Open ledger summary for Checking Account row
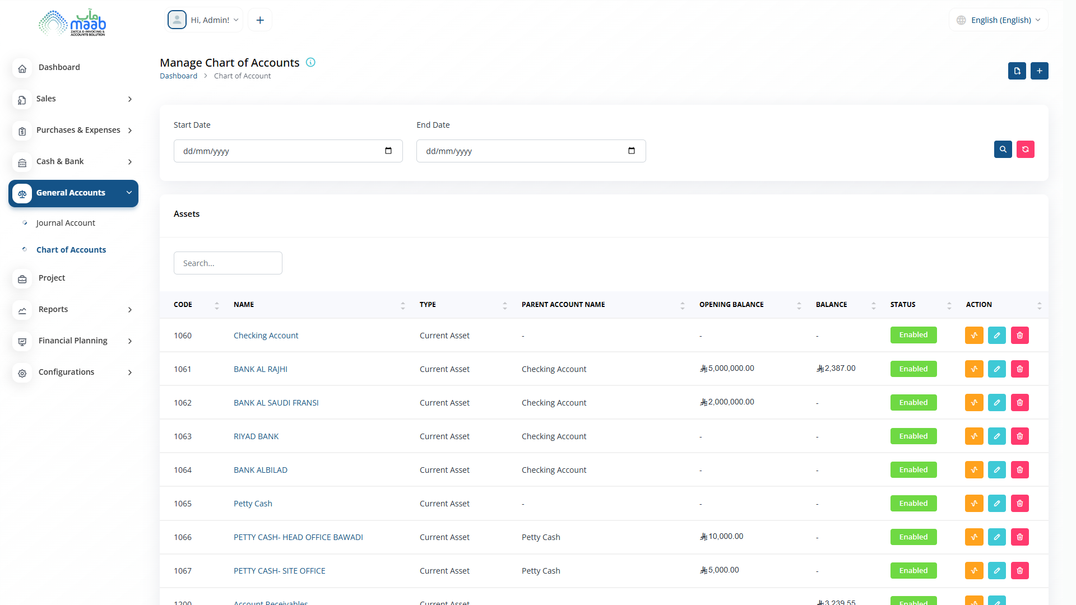This screenshot has width=1076, height=605. click(x=974, y=336)
